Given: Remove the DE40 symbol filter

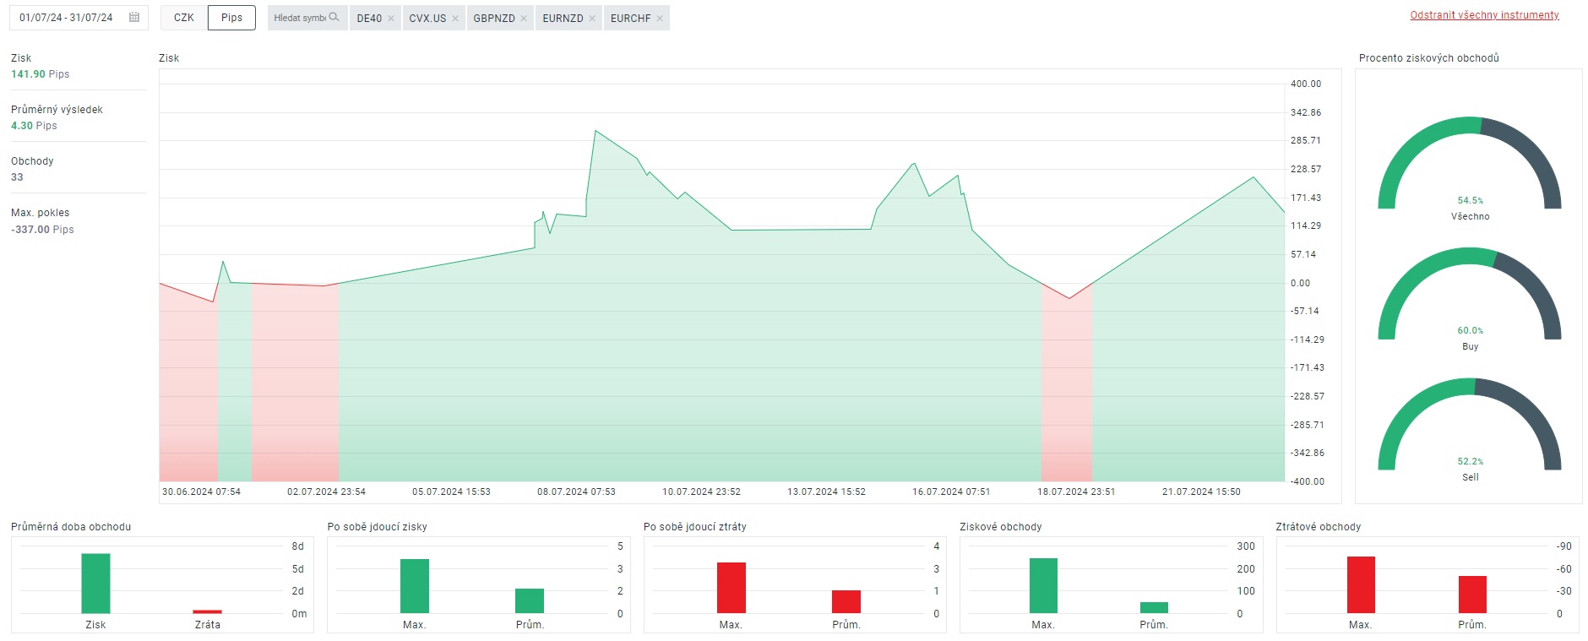Looking at the screenshot, I should tap(391, 19).
